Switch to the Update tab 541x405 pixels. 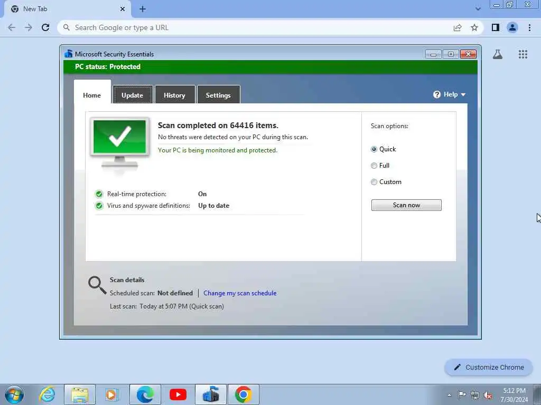click(x=133, y=95)
